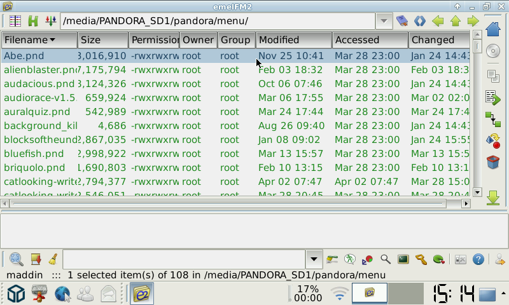Click the command line input field
Viewport: 509px width, 305px height.
[x=184, y=259]
